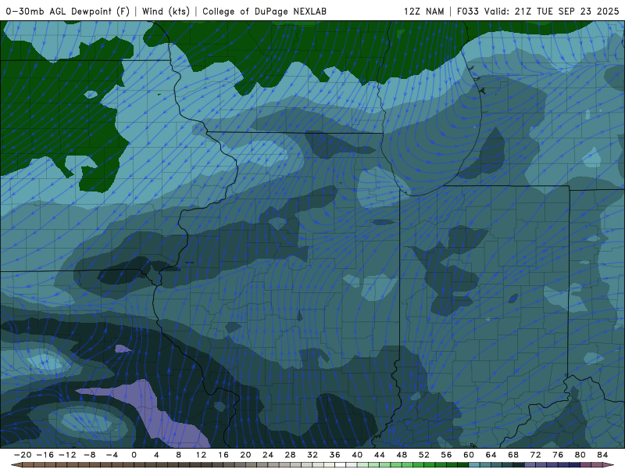Click the '12' color scale label
This screenshot has width=625, height=469.
(x=201, y=455)
